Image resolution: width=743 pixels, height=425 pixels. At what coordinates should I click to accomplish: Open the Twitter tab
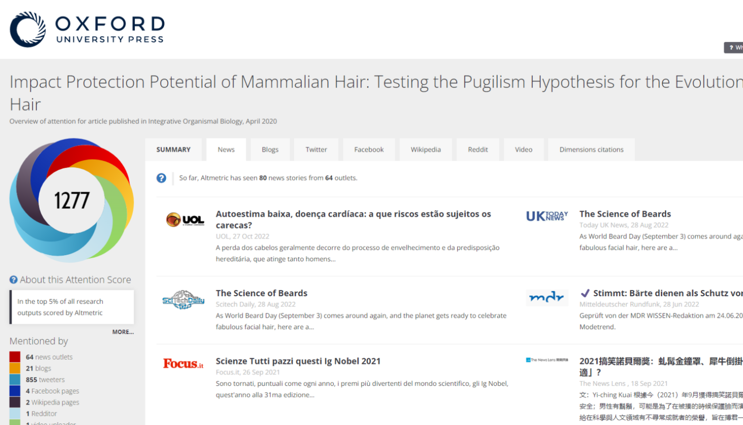click(x=316, y=150)
